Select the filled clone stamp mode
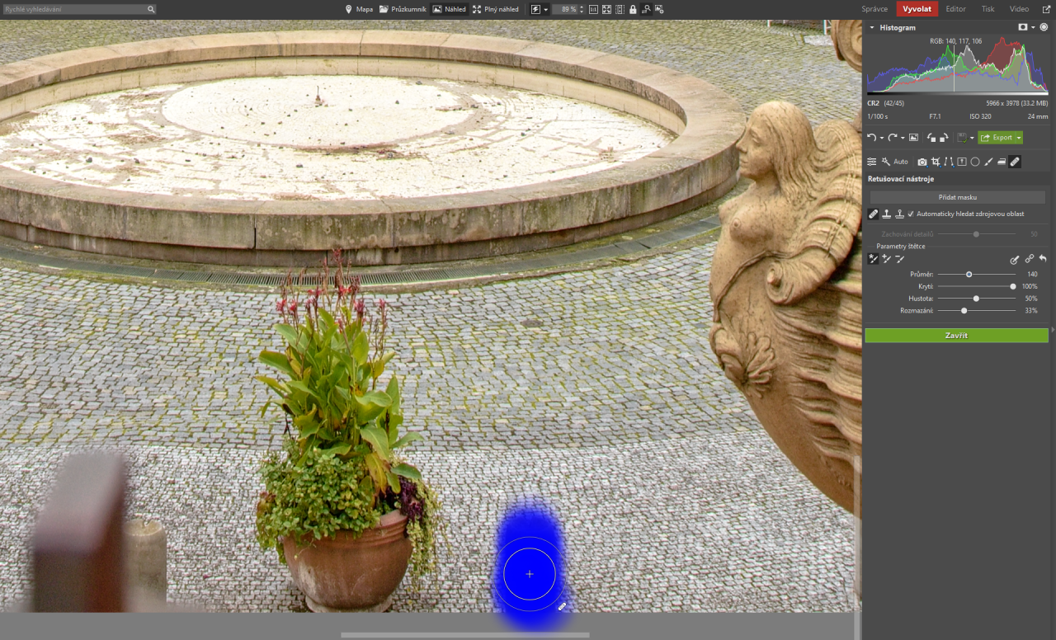1056x640 pixels. point(886,214)
